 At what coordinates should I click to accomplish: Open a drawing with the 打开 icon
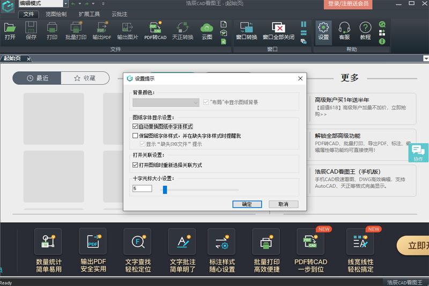(10, 31)
